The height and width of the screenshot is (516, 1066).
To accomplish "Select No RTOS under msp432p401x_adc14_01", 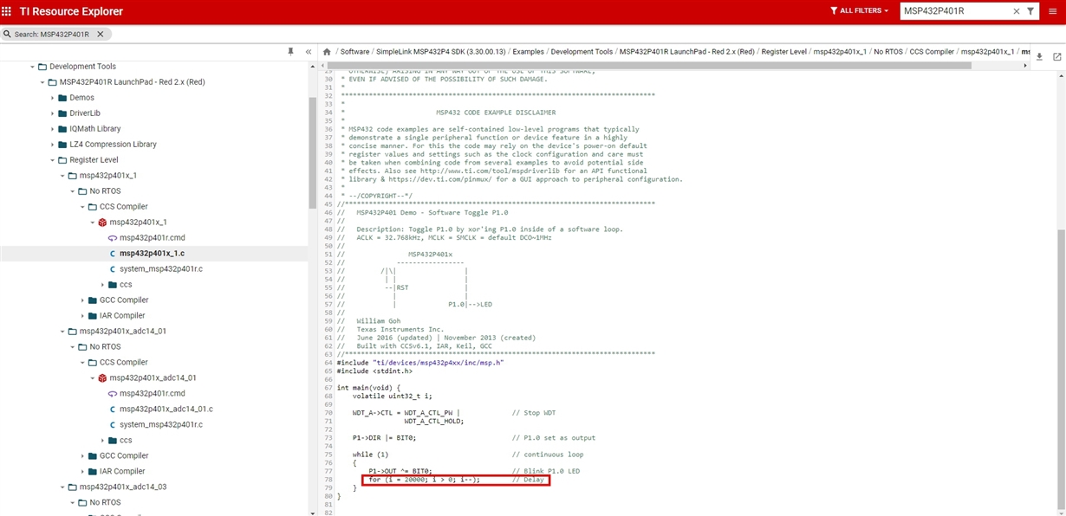I will pyautogui.click(x=105, y=347).
